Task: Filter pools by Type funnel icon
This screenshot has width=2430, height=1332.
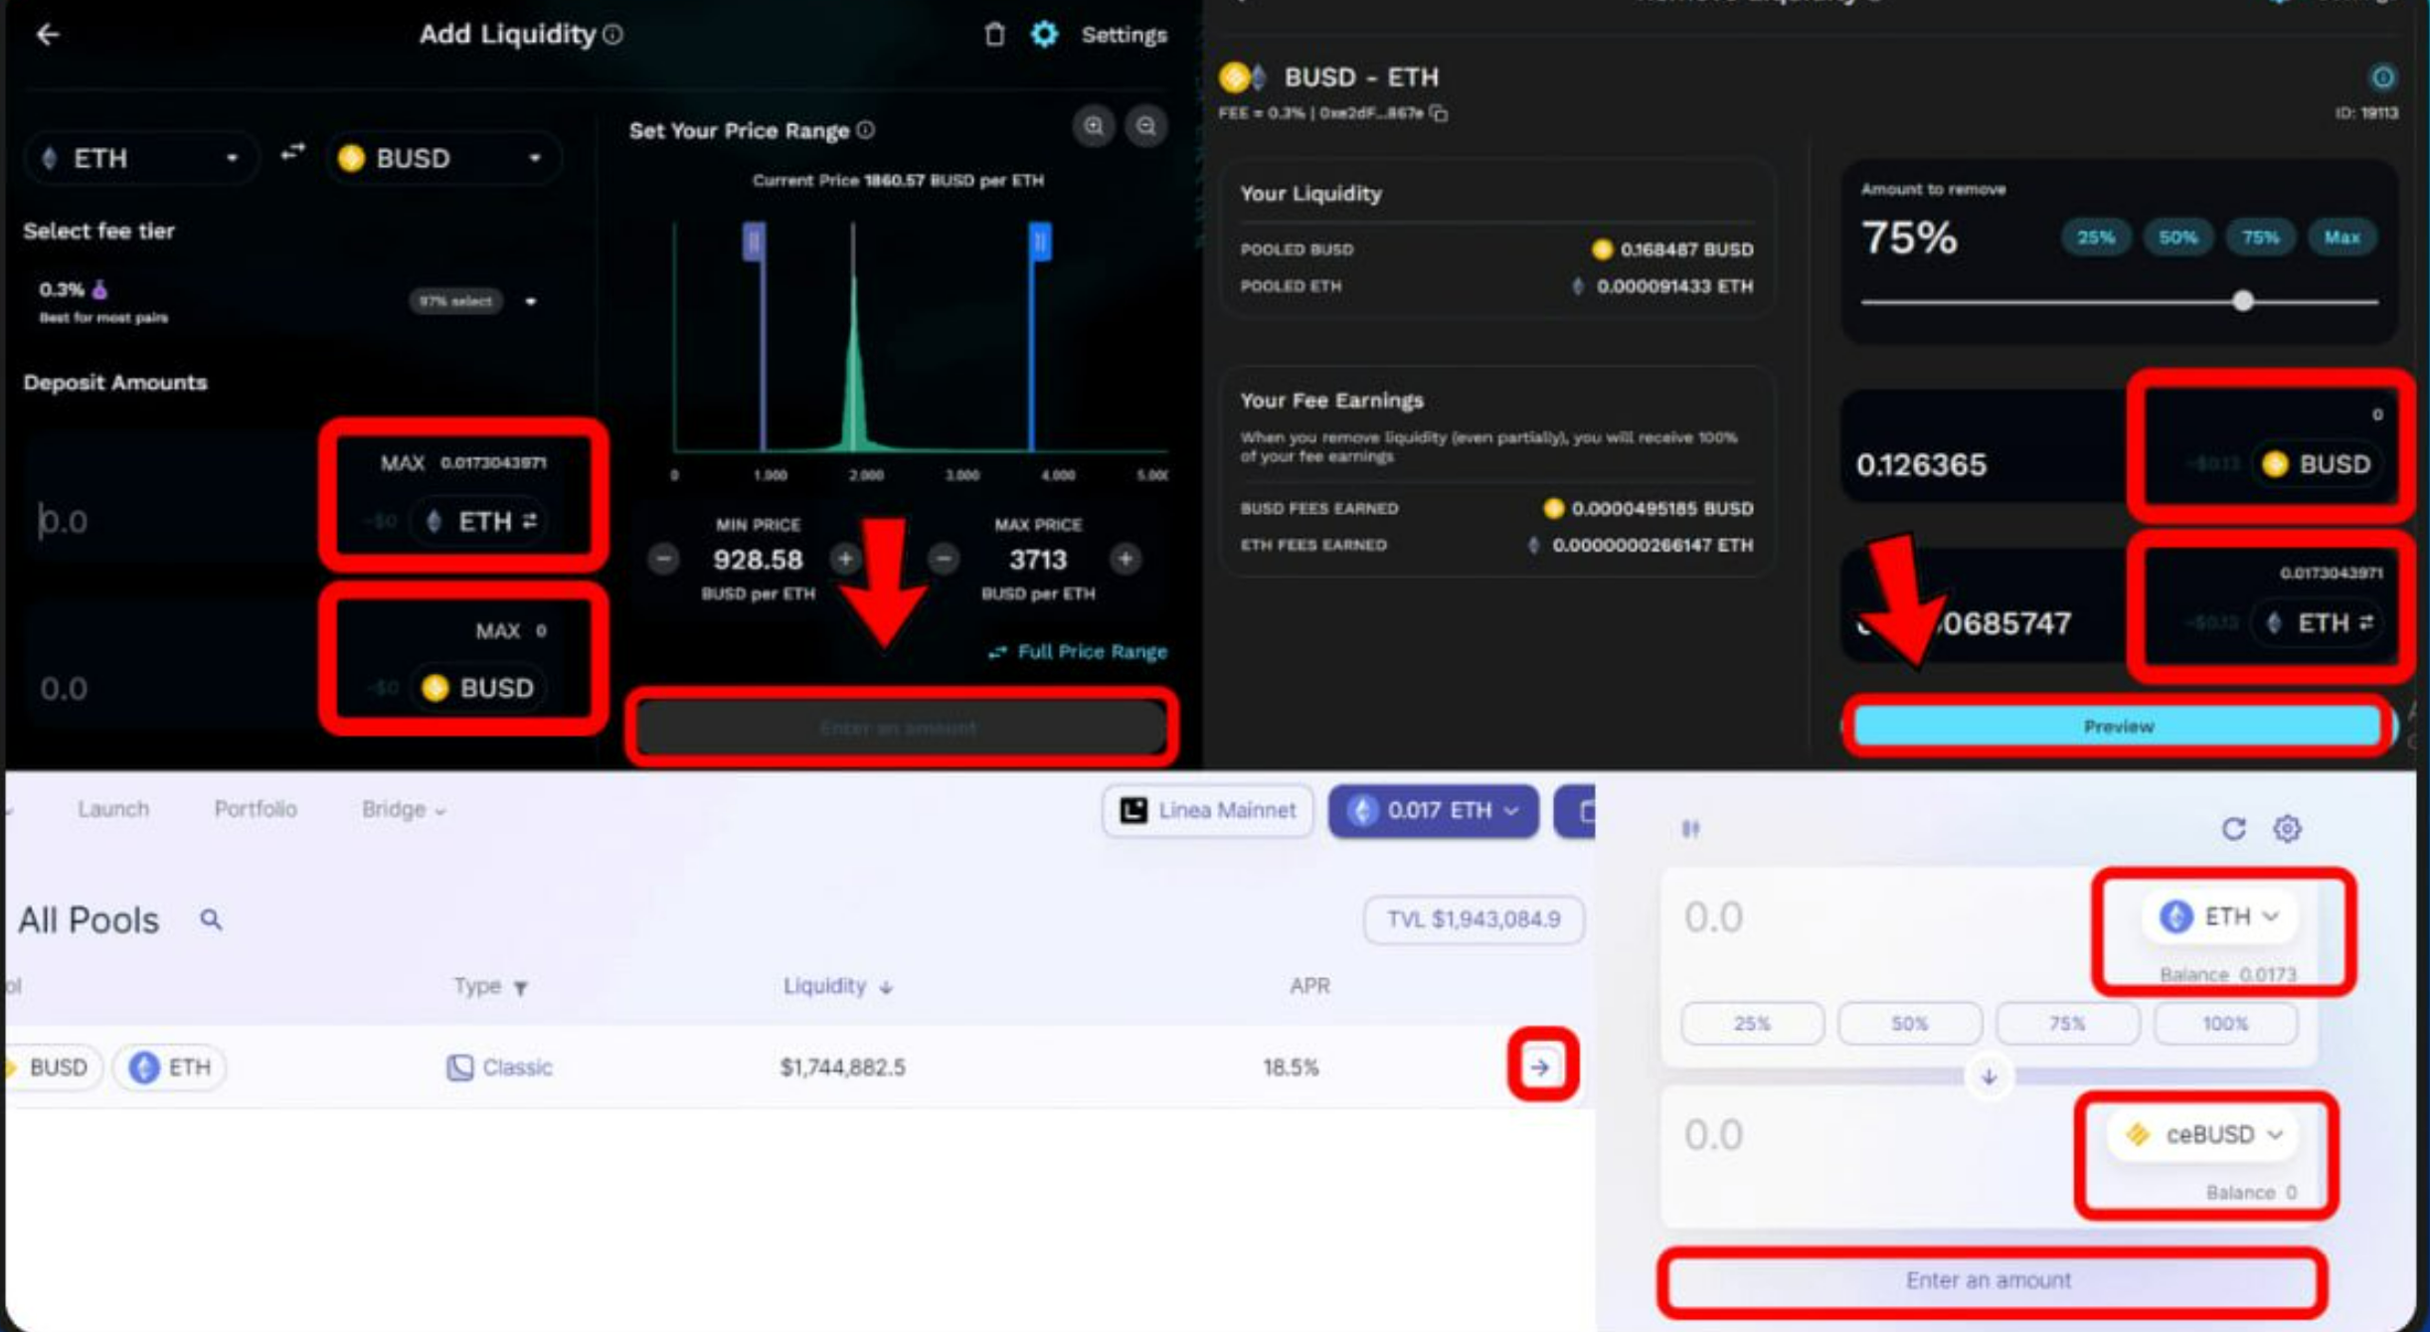Action: click(520, 987)
